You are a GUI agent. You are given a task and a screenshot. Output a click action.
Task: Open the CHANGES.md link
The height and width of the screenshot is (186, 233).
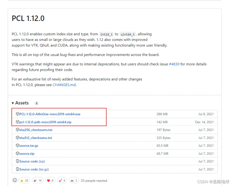pos(64,85)
